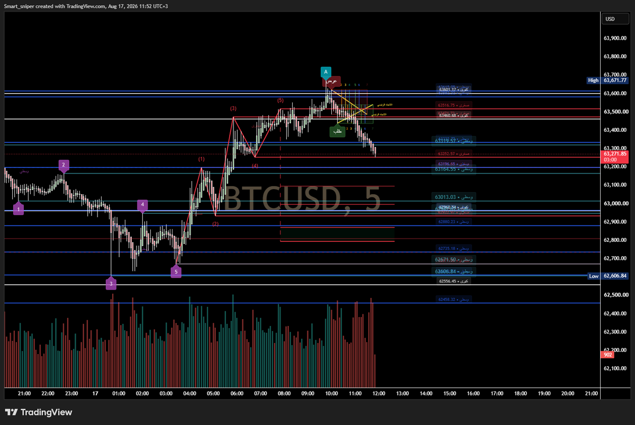Click the red wave label (4)
Screen dimensions: 635x425
click(x=255, y=166)
